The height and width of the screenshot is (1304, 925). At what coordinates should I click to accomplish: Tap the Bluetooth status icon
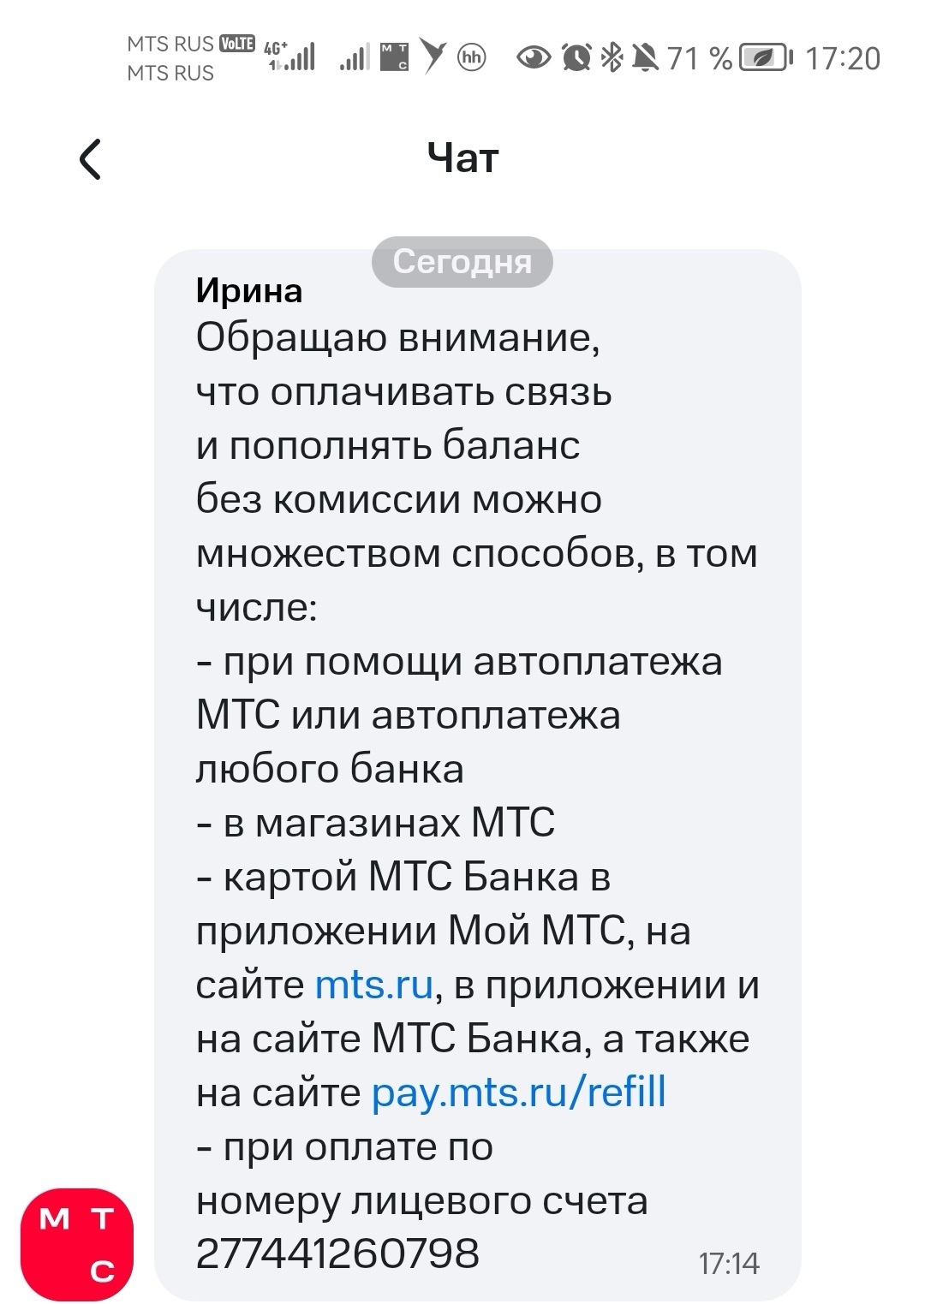point(612,58)
